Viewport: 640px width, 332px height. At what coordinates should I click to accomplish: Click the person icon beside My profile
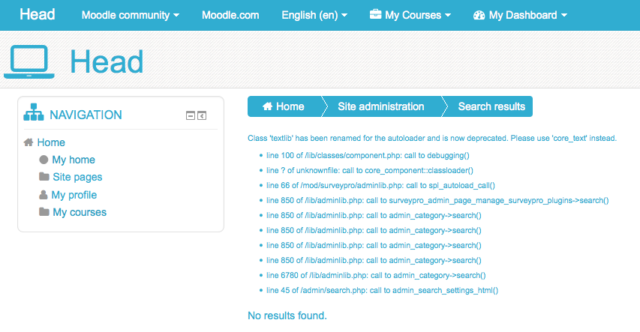point(44,195)
